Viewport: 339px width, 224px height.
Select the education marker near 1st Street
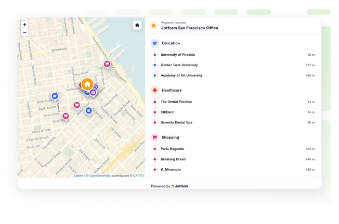(x=88, y=111)
